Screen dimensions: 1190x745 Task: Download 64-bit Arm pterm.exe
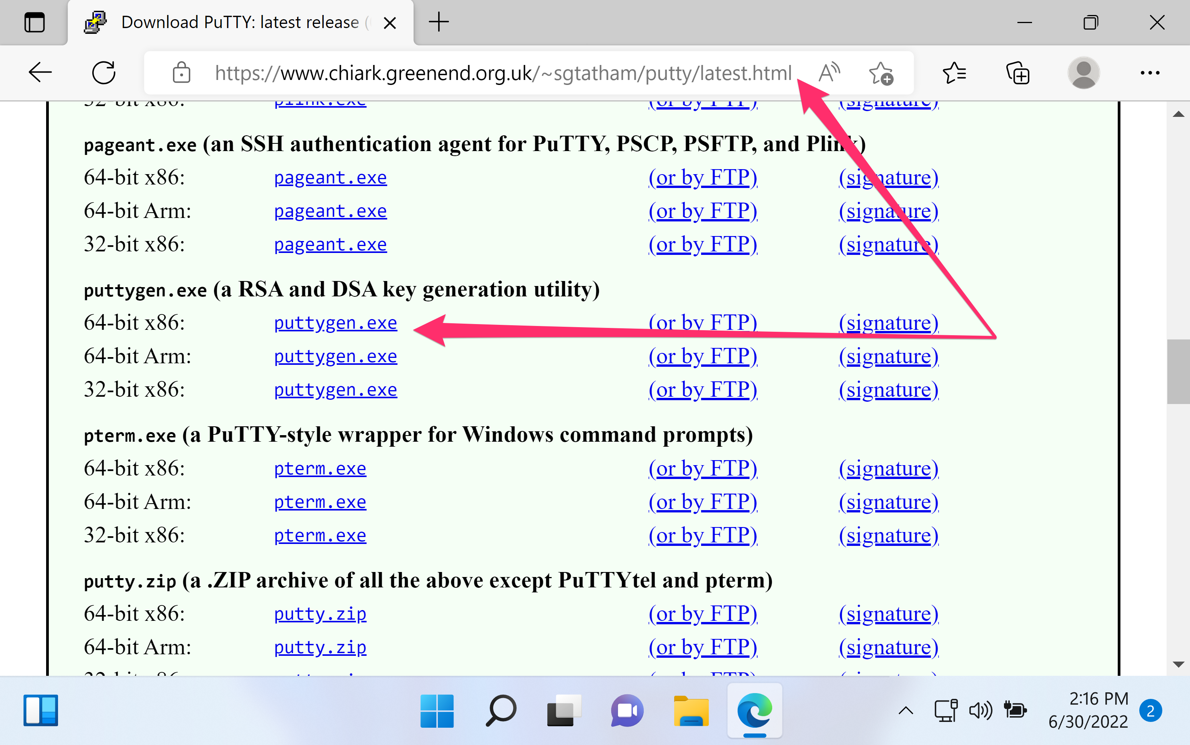click(320, 502)
